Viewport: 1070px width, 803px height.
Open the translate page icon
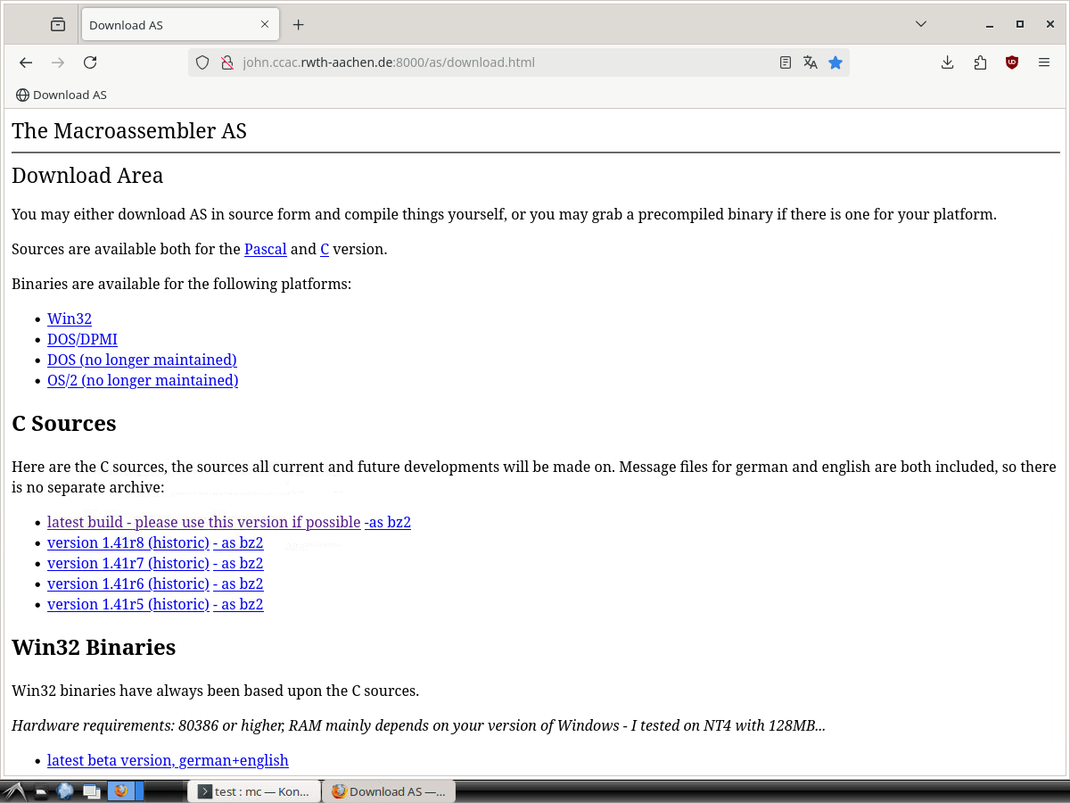(810, 62)
